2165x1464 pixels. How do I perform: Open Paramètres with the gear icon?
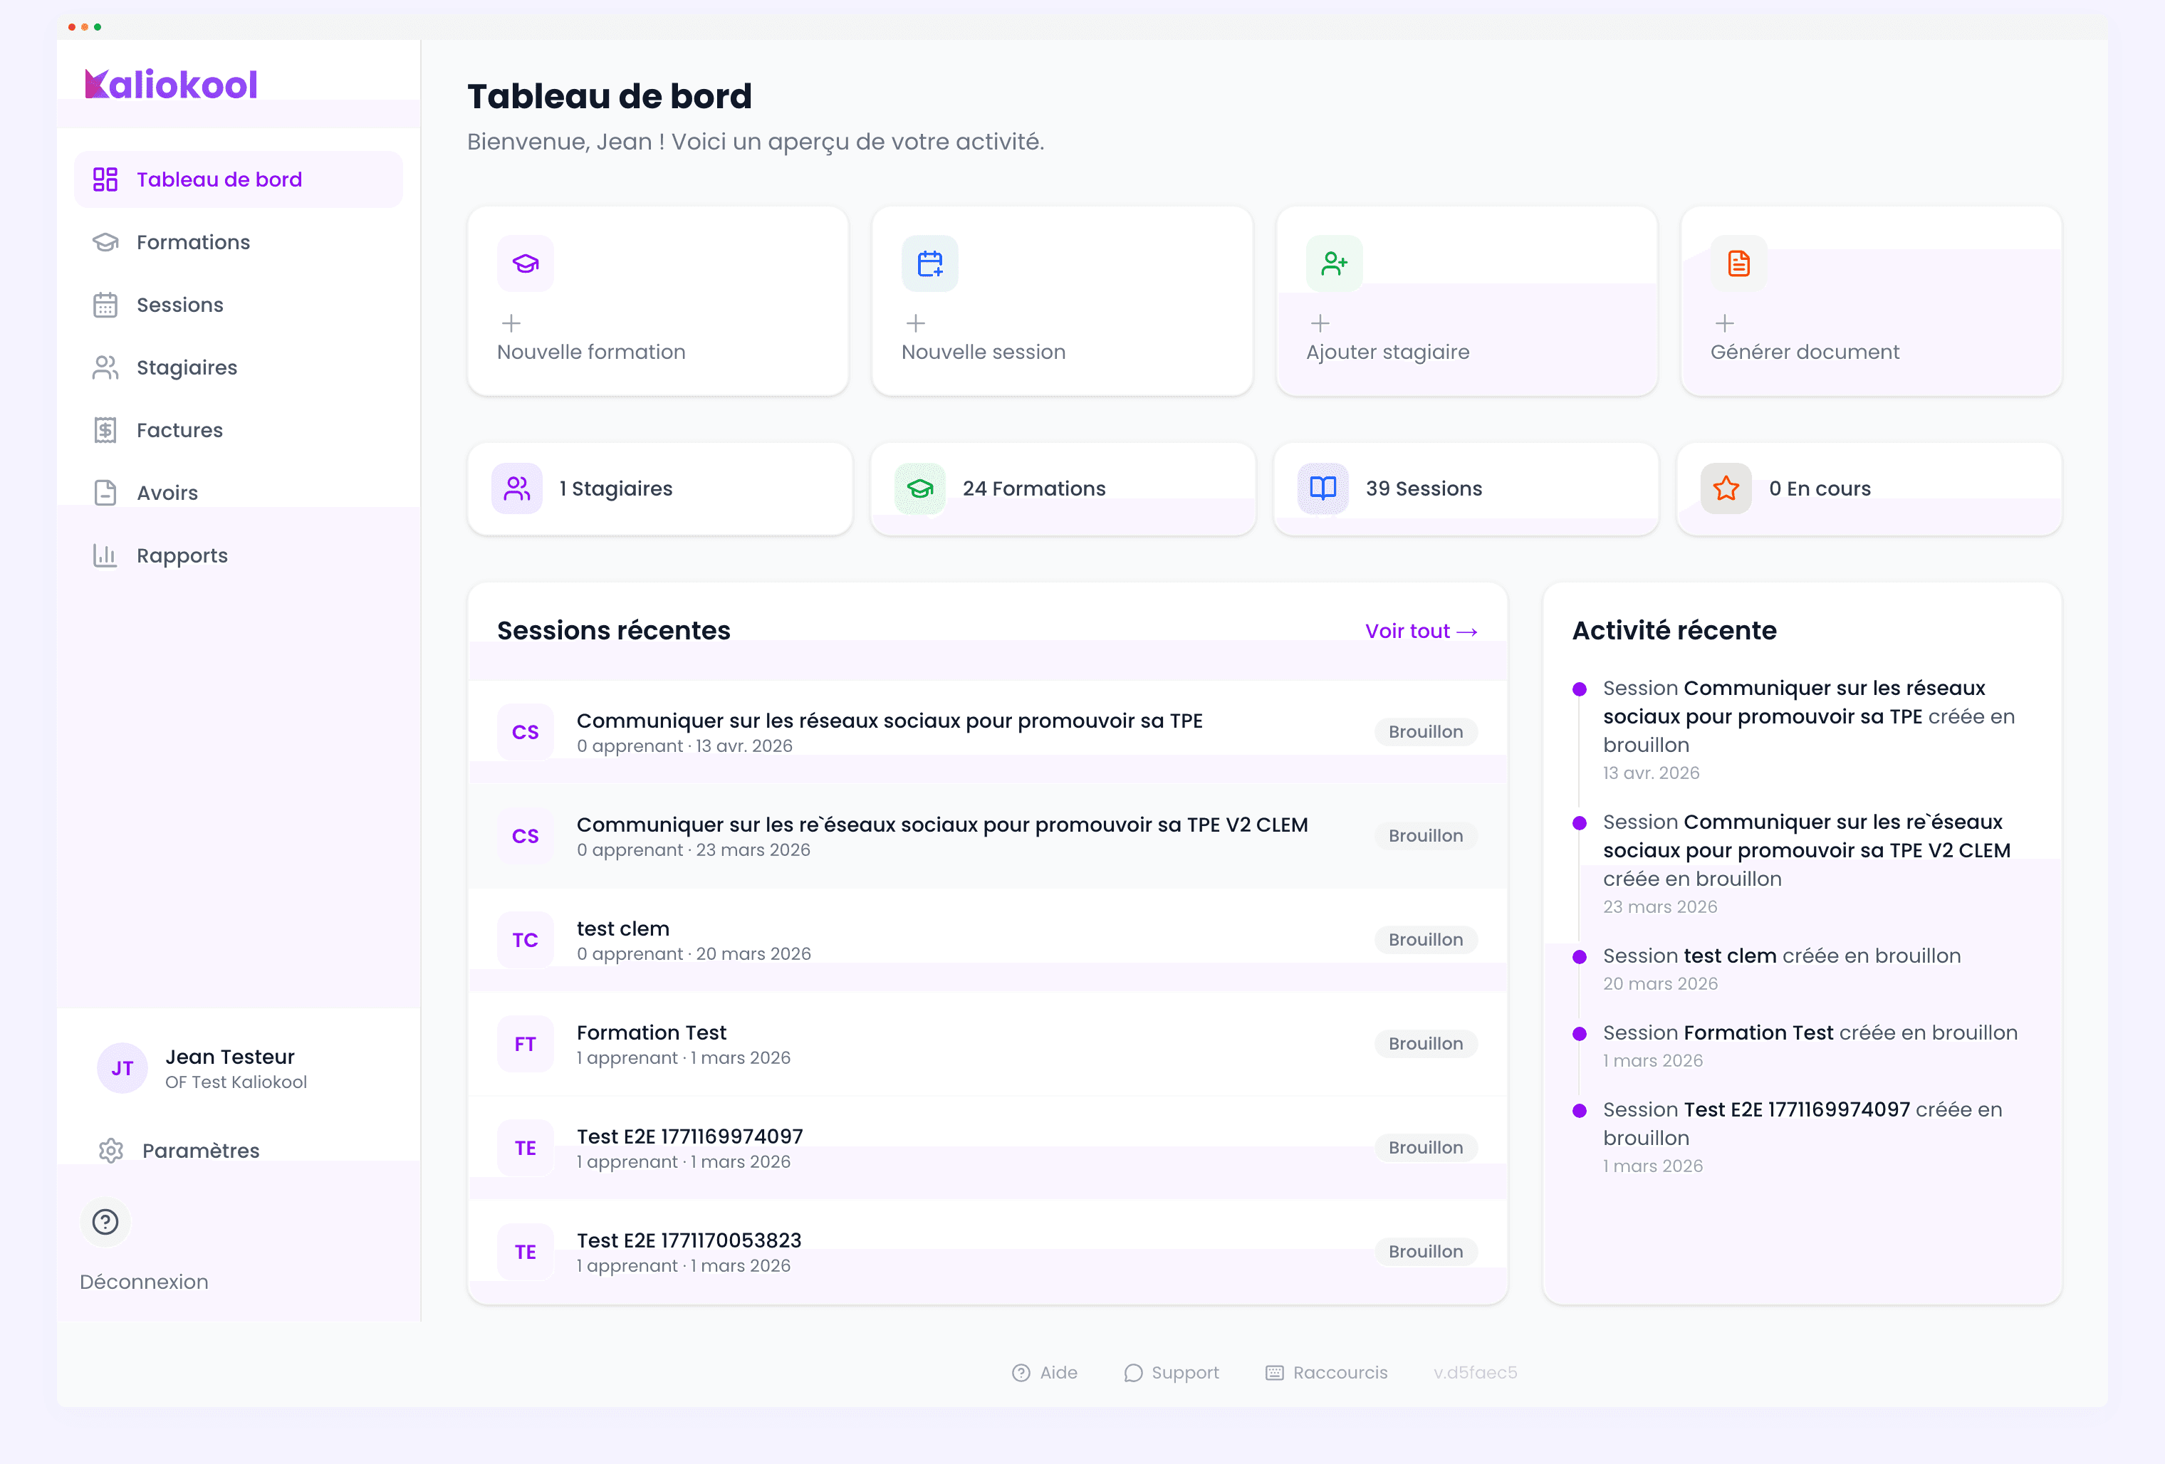coord(202,1150)
